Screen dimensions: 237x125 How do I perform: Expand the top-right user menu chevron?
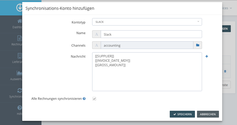(x=231, y=8)
